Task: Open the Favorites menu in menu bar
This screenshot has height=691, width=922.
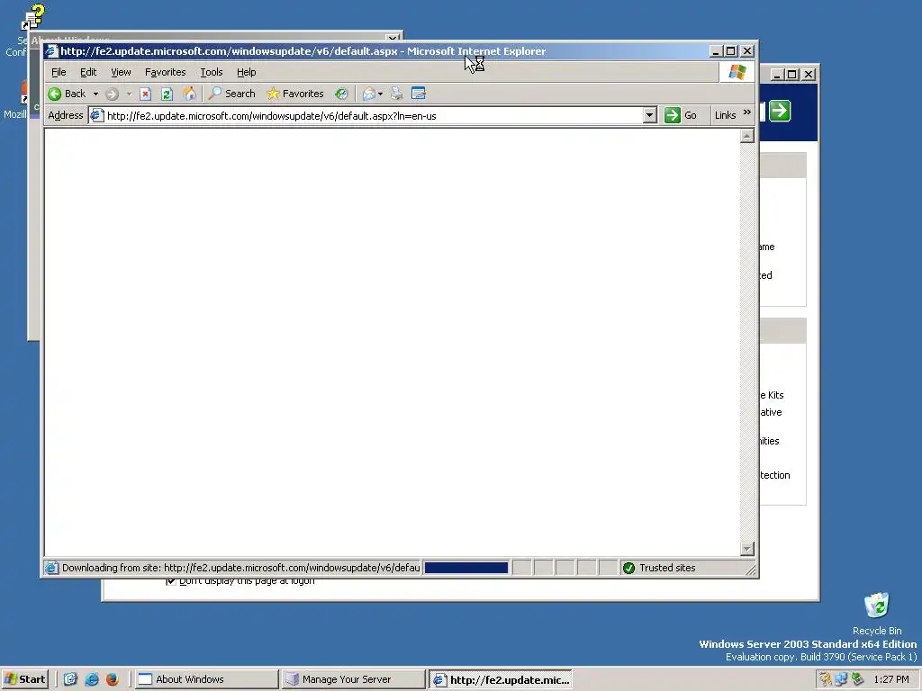Action: 166,72
